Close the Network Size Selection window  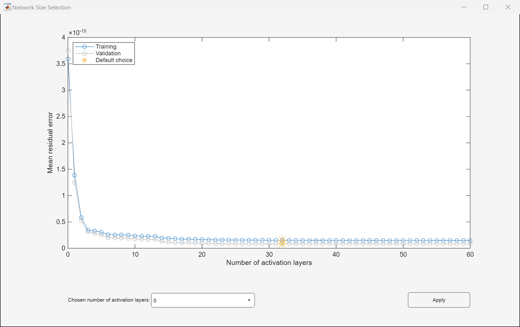point(508,7)
